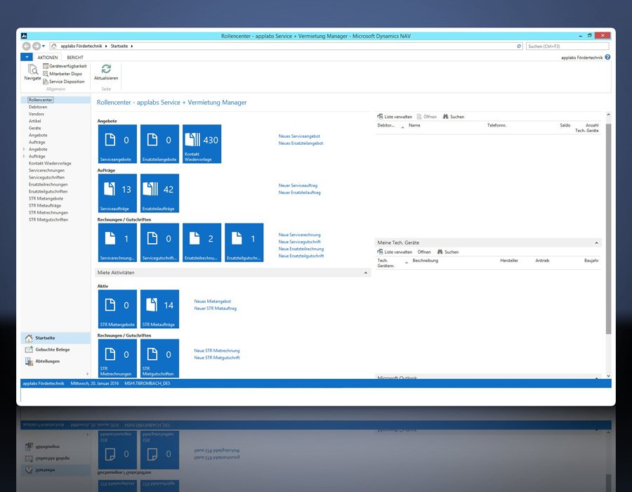
Task: Click the Navigate ribbon icon
Action: 32,72
